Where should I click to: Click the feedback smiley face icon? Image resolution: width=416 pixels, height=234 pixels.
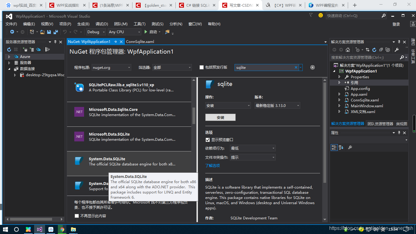[320, 15]
